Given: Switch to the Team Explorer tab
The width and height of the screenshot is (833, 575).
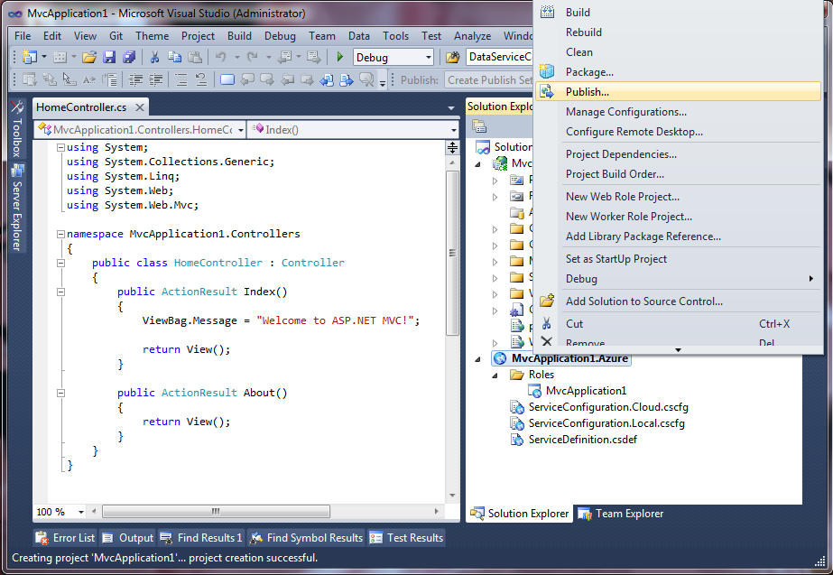Looking at the screenshot, I should click(621, 514).
